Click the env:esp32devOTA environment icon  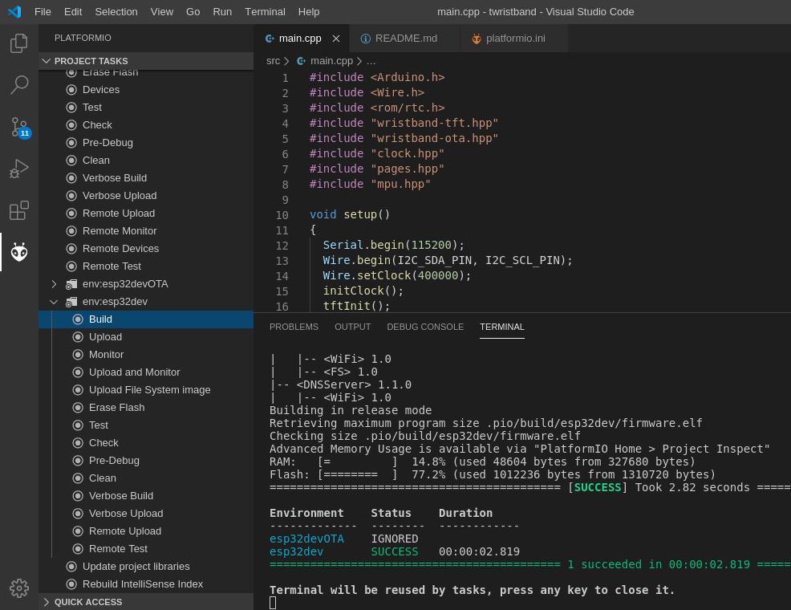click(71, 284)
